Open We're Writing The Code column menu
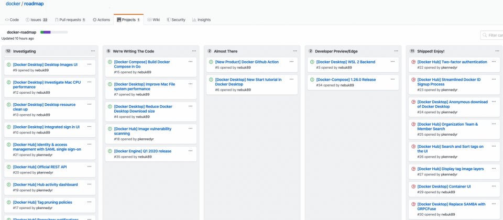This screenshot has height=220, width=503. point(194,51)
